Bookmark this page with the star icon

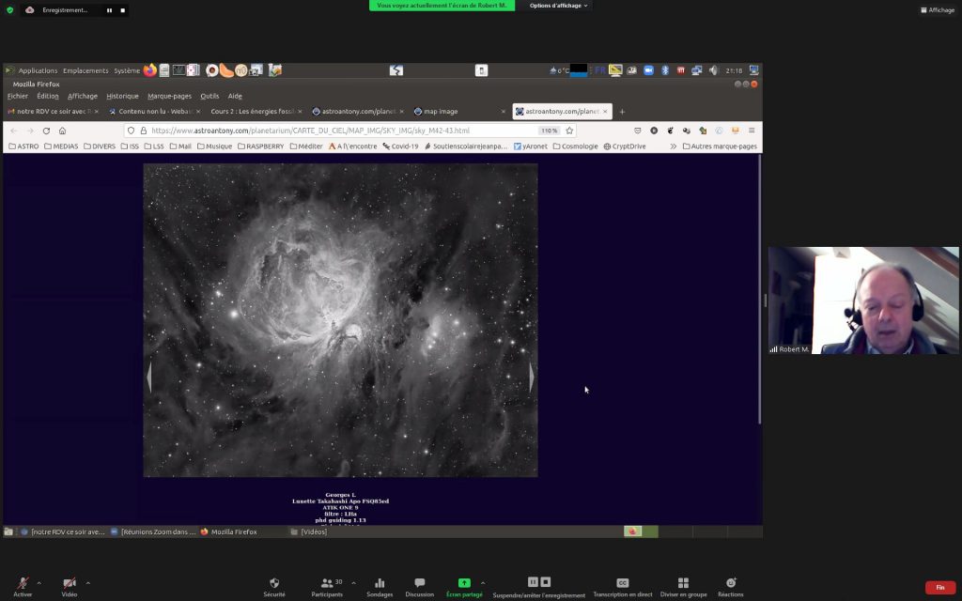point(569,131)
